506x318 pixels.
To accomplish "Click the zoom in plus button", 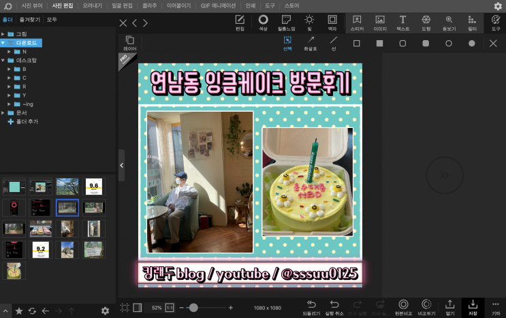I will point(230,308).
